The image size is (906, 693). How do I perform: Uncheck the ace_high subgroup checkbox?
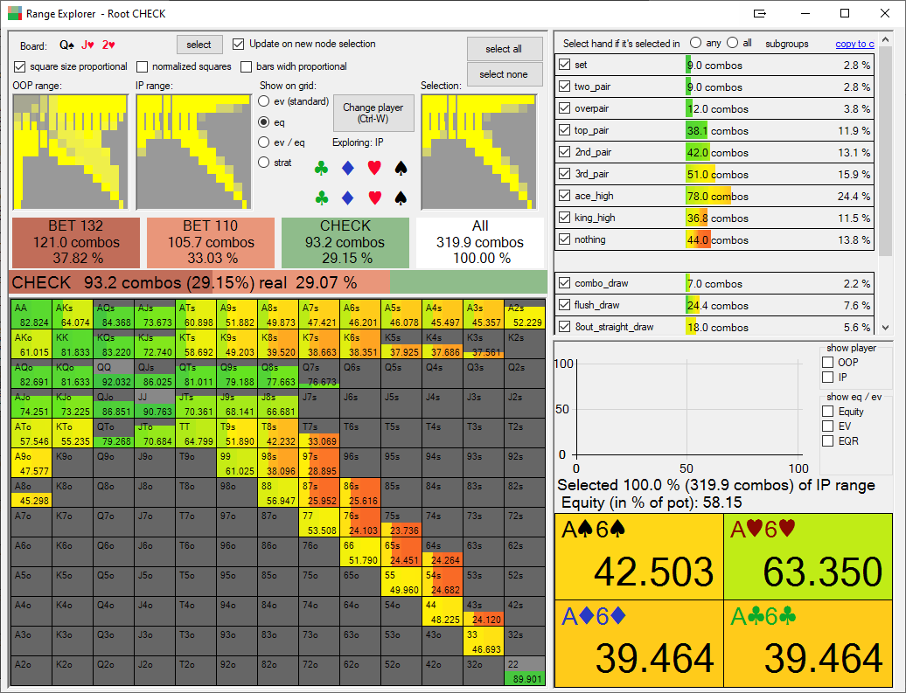point(565,195)
